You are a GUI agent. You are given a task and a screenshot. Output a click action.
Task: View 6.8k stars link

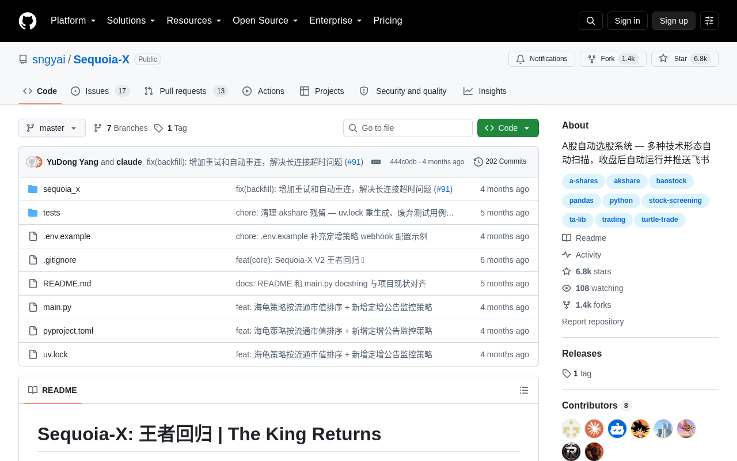point(587,271)
